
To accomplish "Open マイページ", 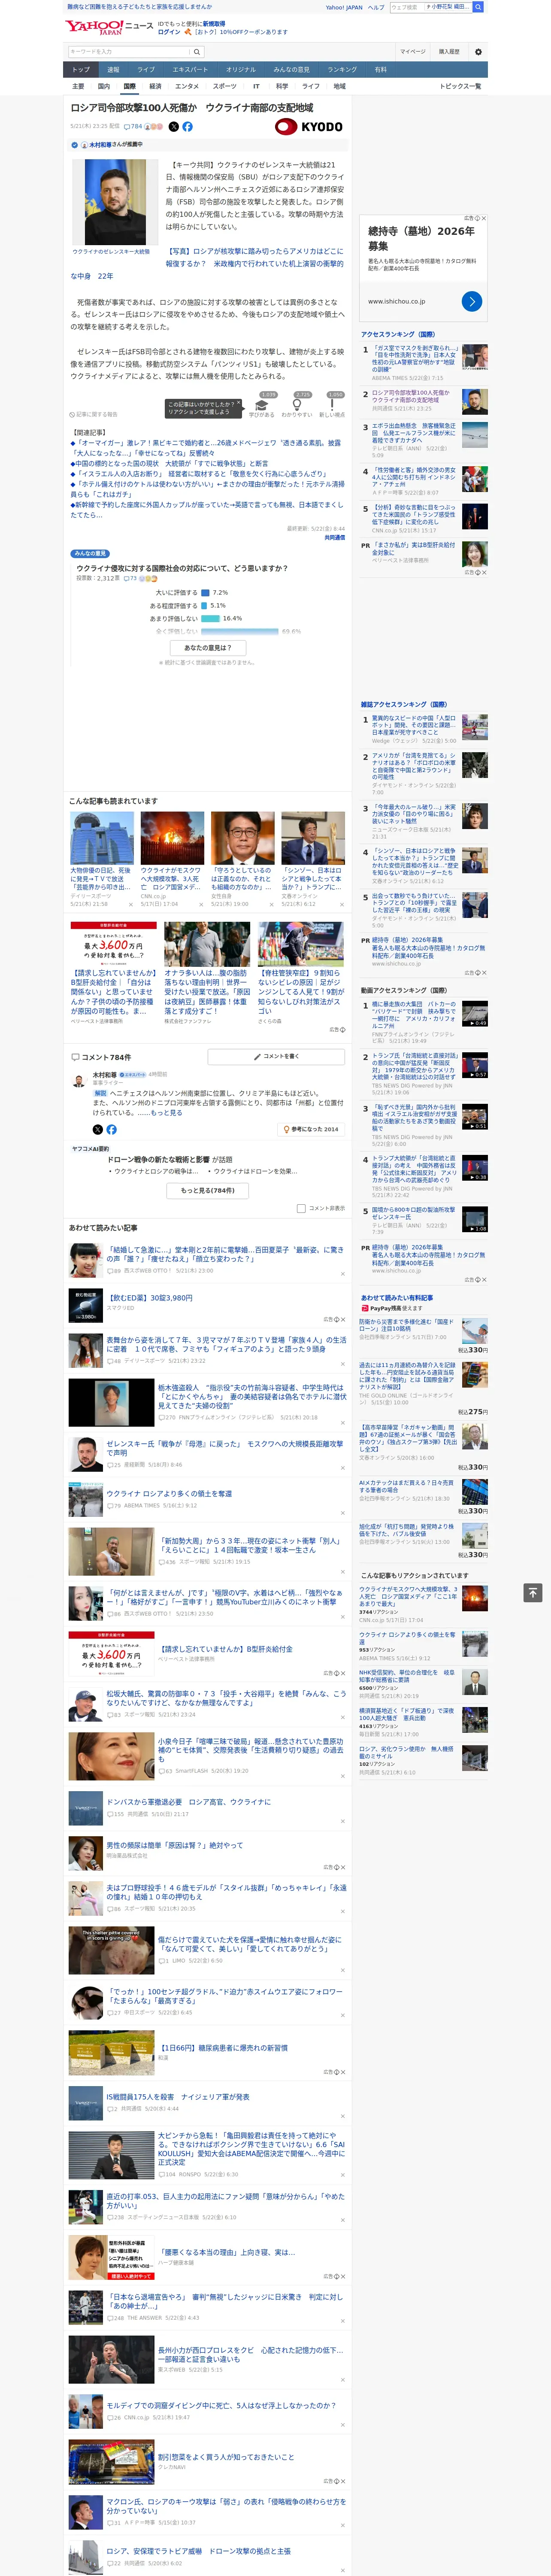I will click(x=412, y=52).
